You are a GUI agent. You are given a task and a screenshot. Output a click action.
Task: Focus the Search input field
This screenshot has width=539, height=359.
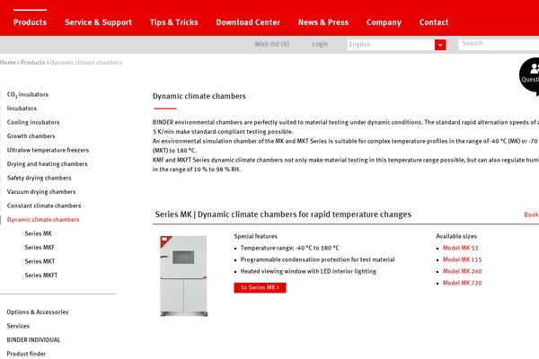pyautogui.click(x=499, y=44)
